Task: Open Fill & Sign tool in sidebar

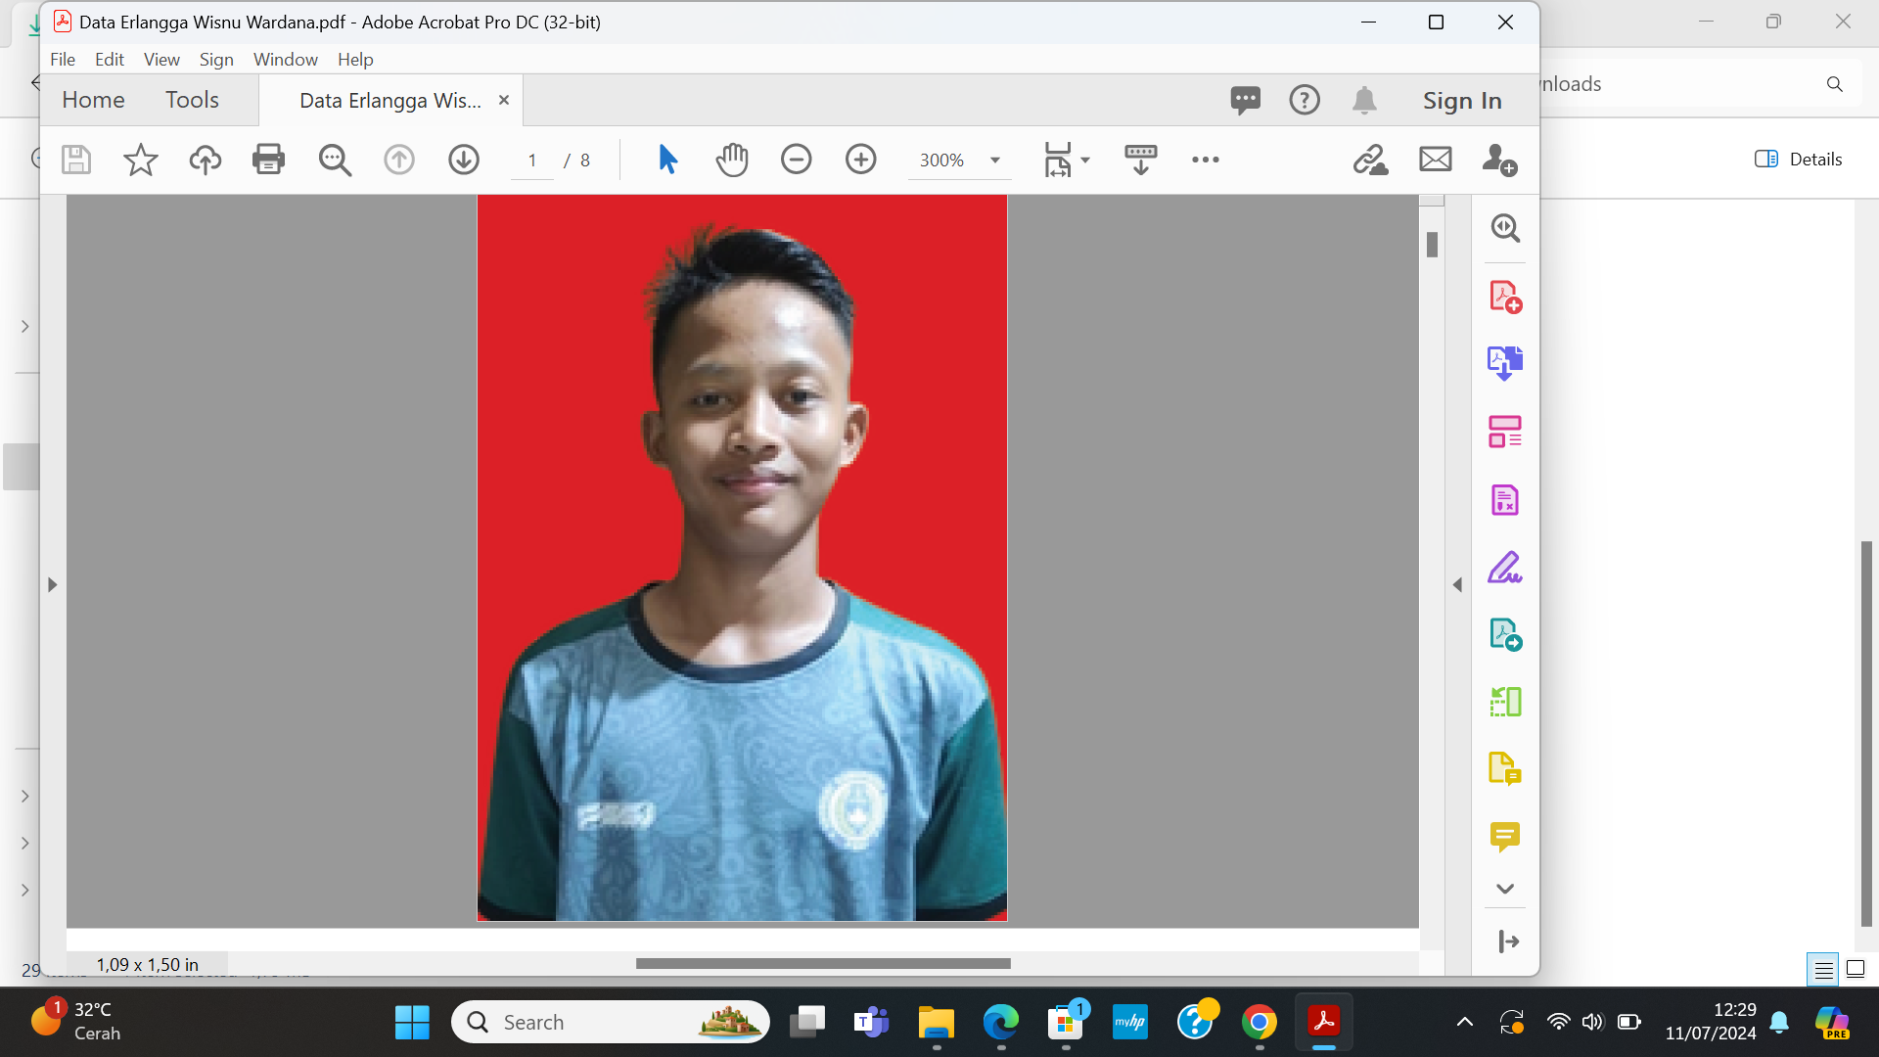Action: click(1504, 568)
